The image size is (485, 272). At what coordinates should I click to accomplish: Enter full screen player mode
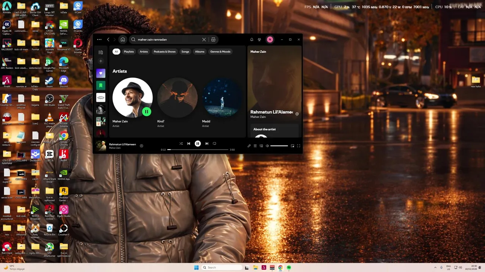299,146
